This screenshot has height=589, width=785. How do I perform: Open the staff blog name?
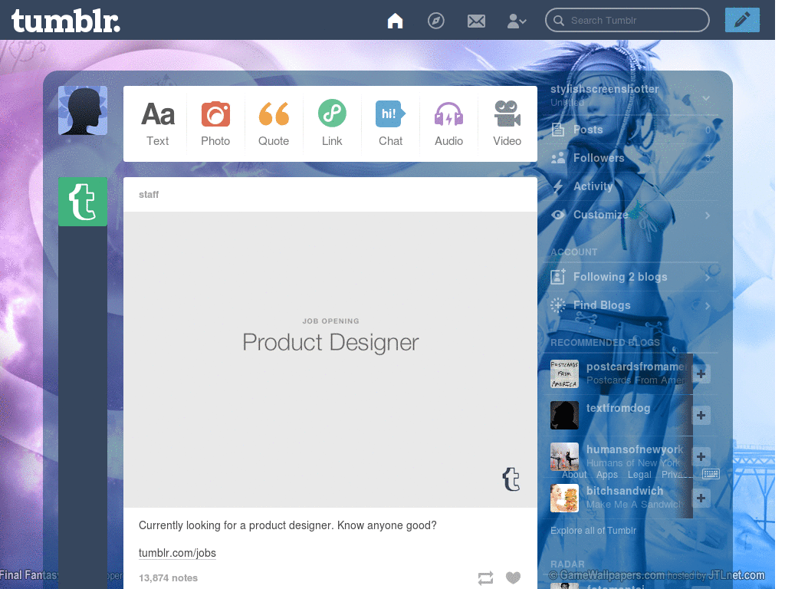point(149,194)
